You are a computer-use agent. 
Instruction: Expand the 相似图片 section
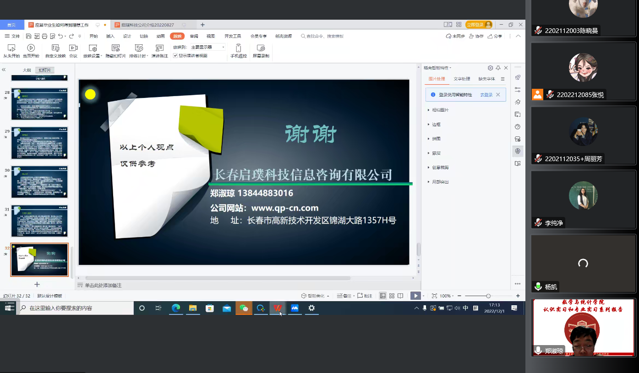440,110
